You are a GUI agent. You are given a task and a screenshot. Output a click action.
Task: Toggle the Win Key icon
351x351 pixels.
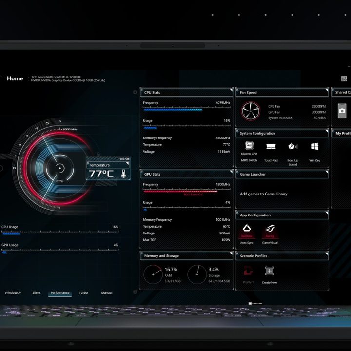[x=314, y=146]
